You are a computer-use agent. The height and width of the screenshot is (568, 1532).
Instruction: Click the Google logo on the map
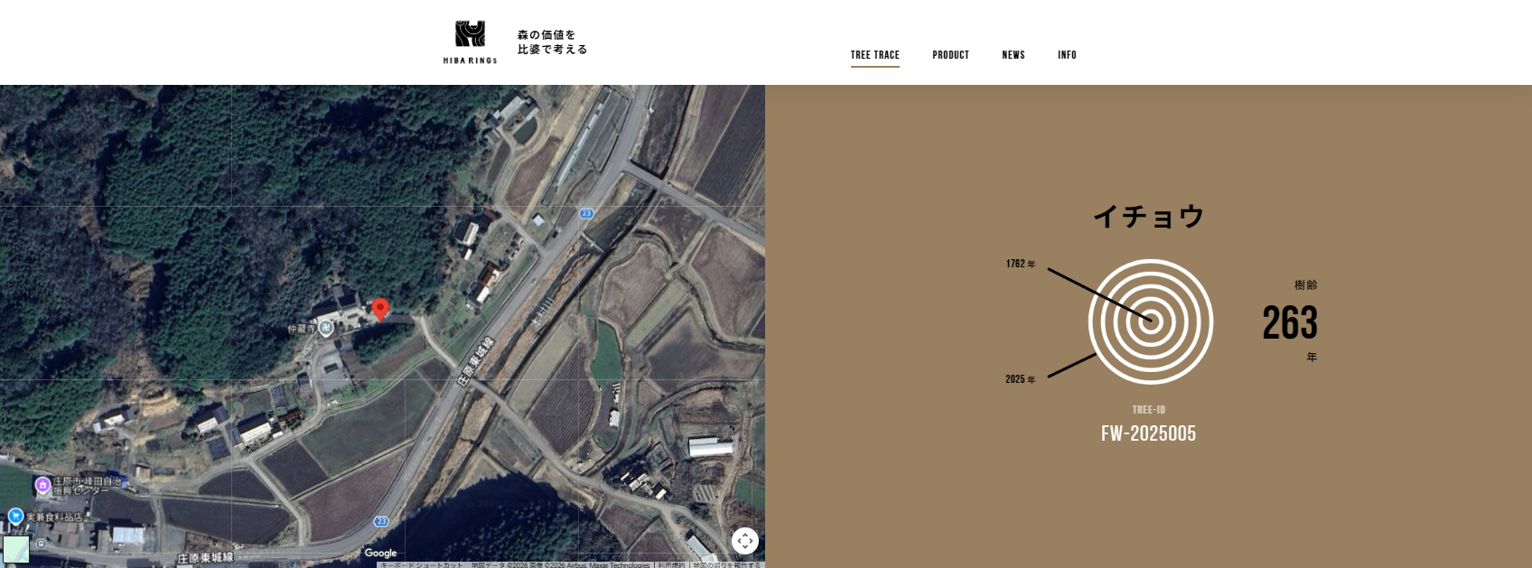click(380, 553)
